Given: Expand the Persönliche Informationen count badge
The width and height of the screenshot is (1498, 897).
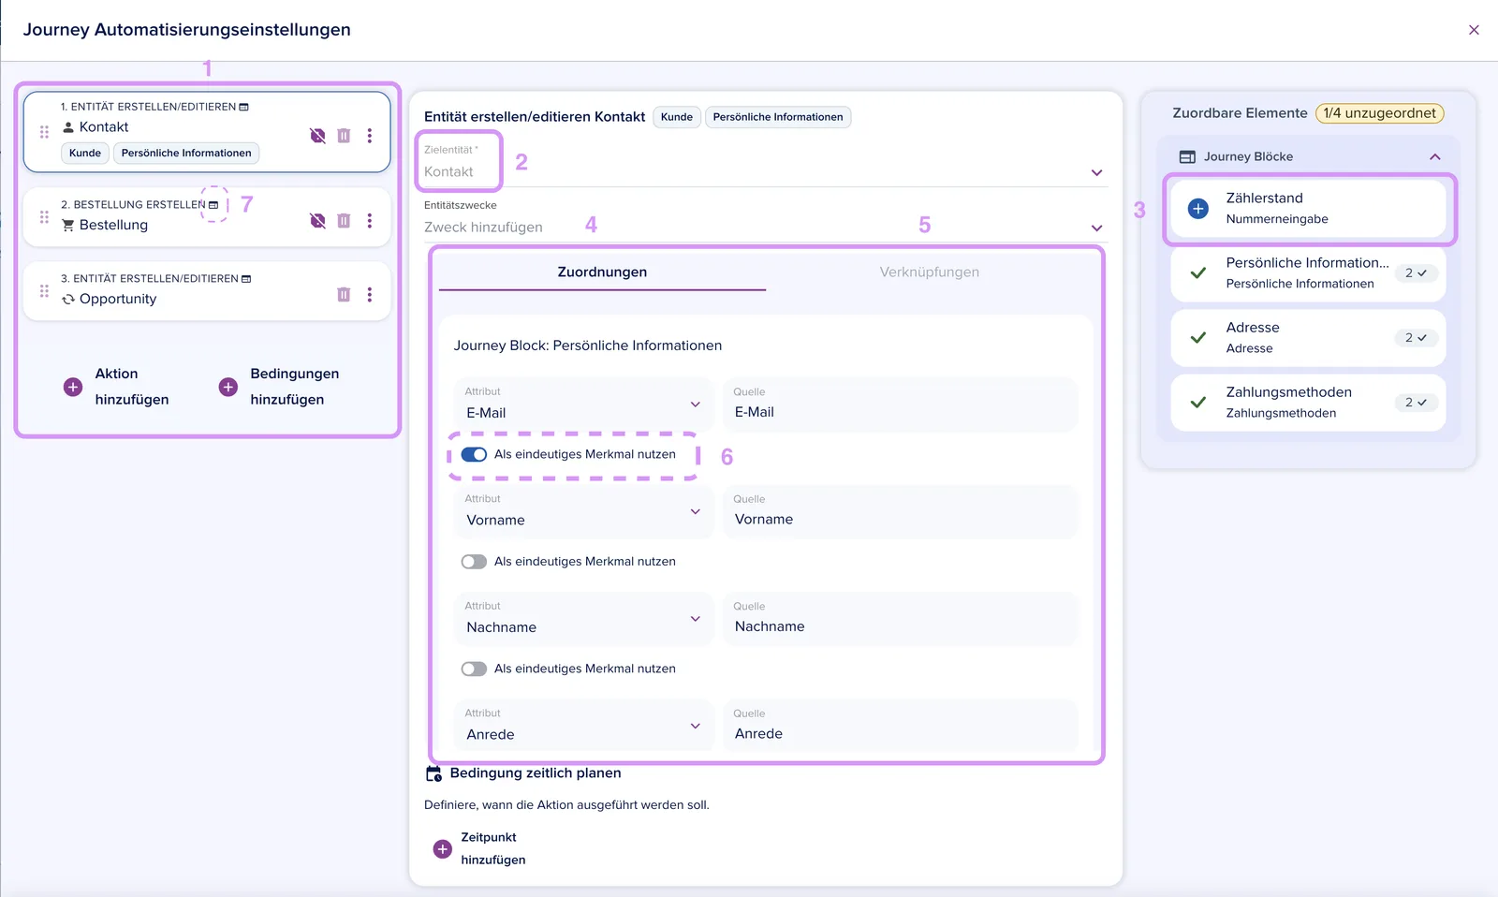Looking at the screenshot, I should click(x=1416, y=273).
